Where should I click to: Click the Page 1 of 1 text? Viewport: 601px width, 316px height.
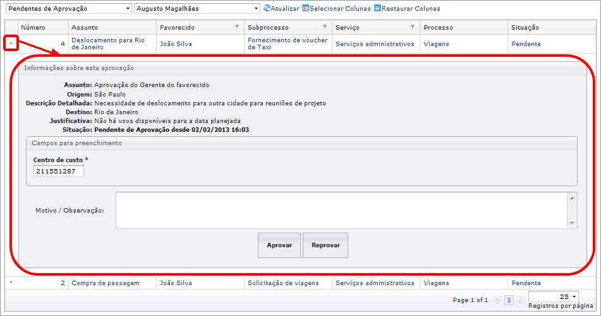pyautogui.click(x=470, y=300)
